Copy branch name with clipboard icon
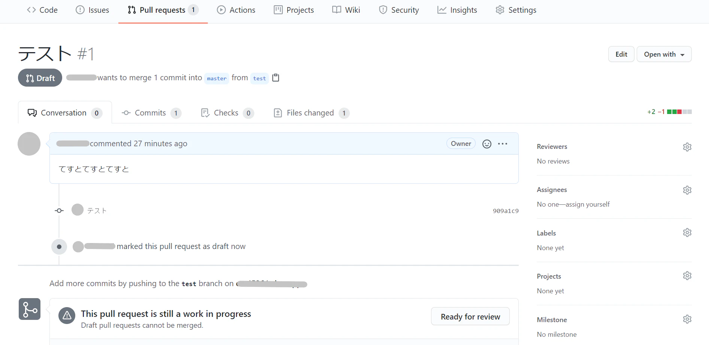 point(276,78)
